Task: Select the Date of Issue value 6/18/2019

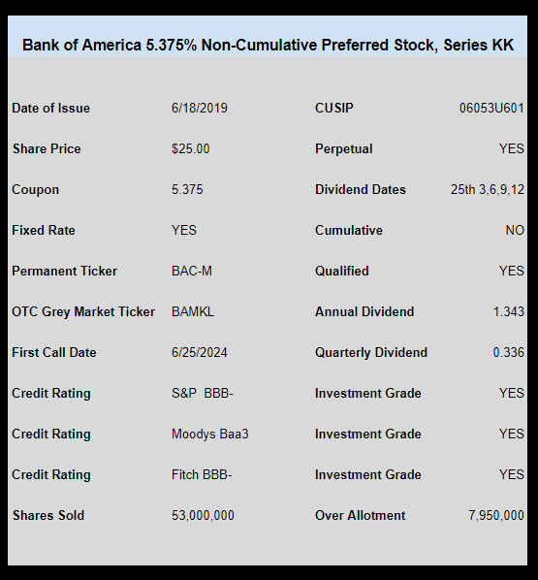Action: click(x=200, y=108)
